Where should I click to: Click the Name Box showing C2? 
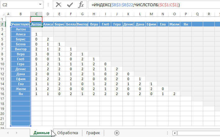(19, 5)
